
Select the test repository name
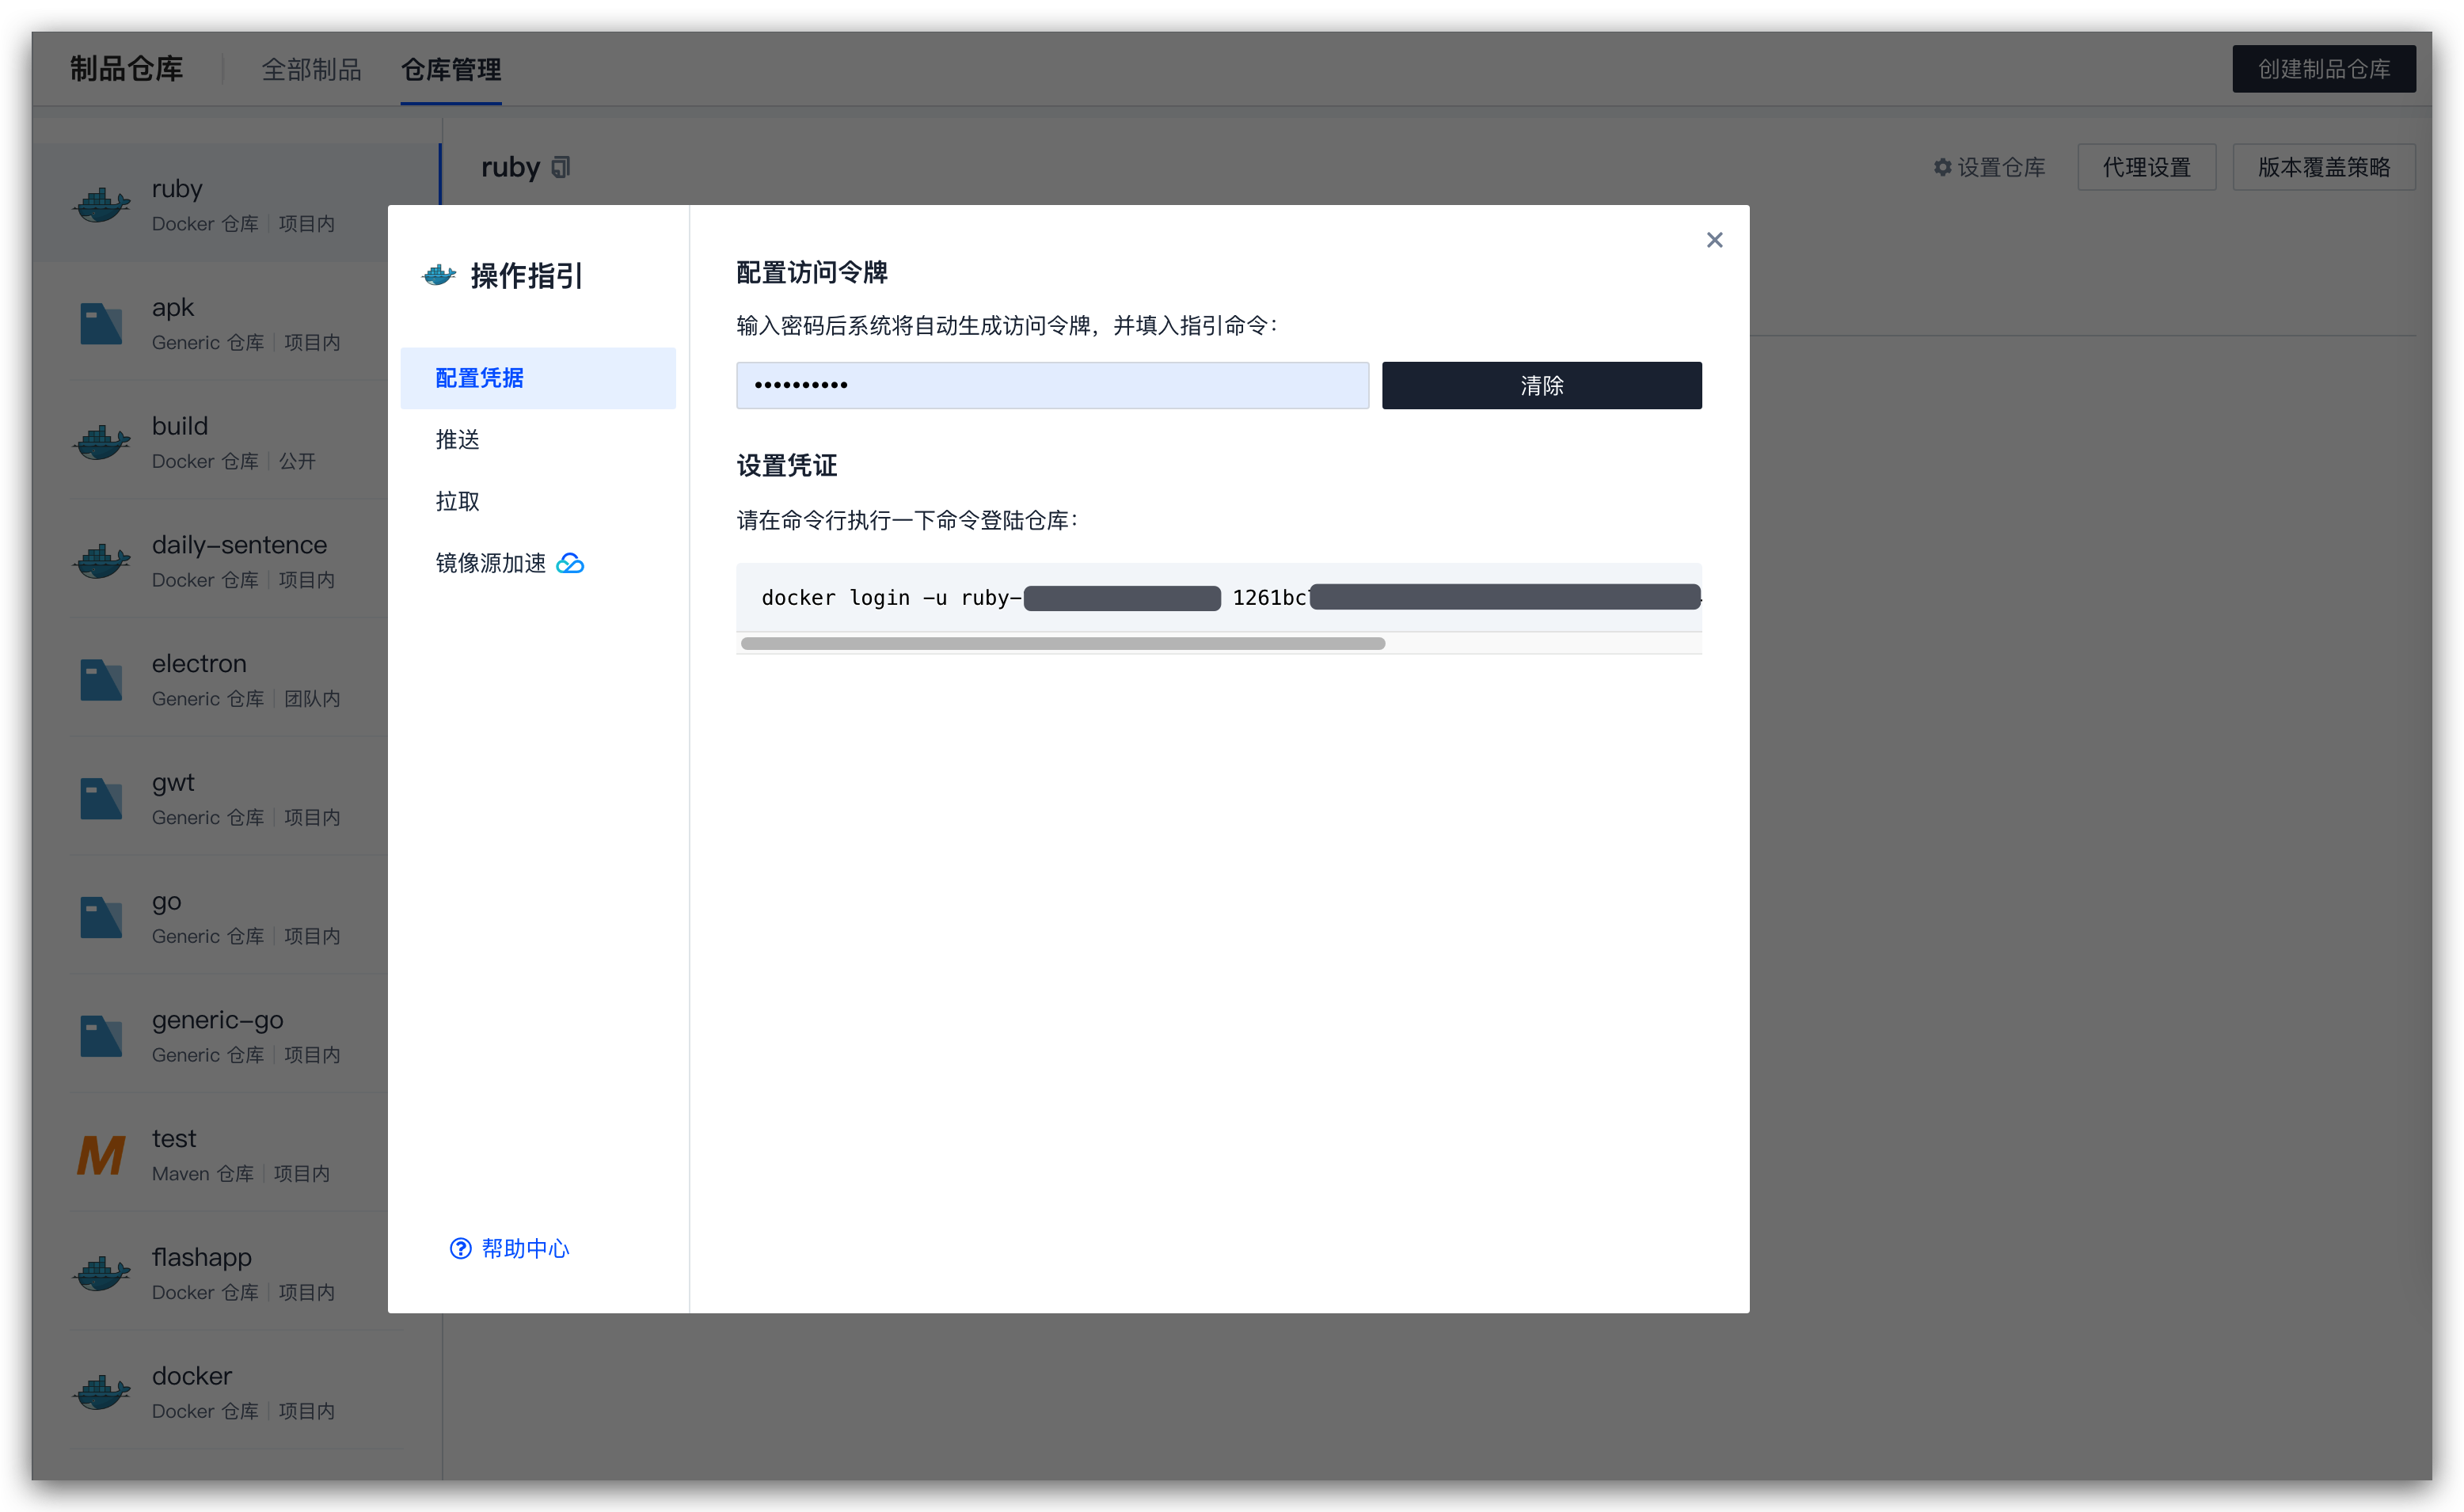click(x=174, y=1139)
